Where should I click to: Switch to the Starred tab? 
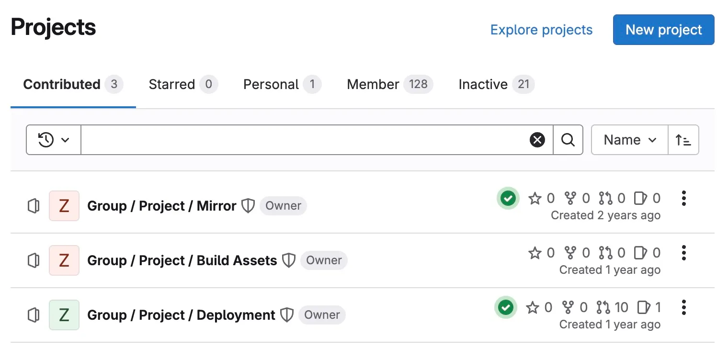tap(183, 85)
